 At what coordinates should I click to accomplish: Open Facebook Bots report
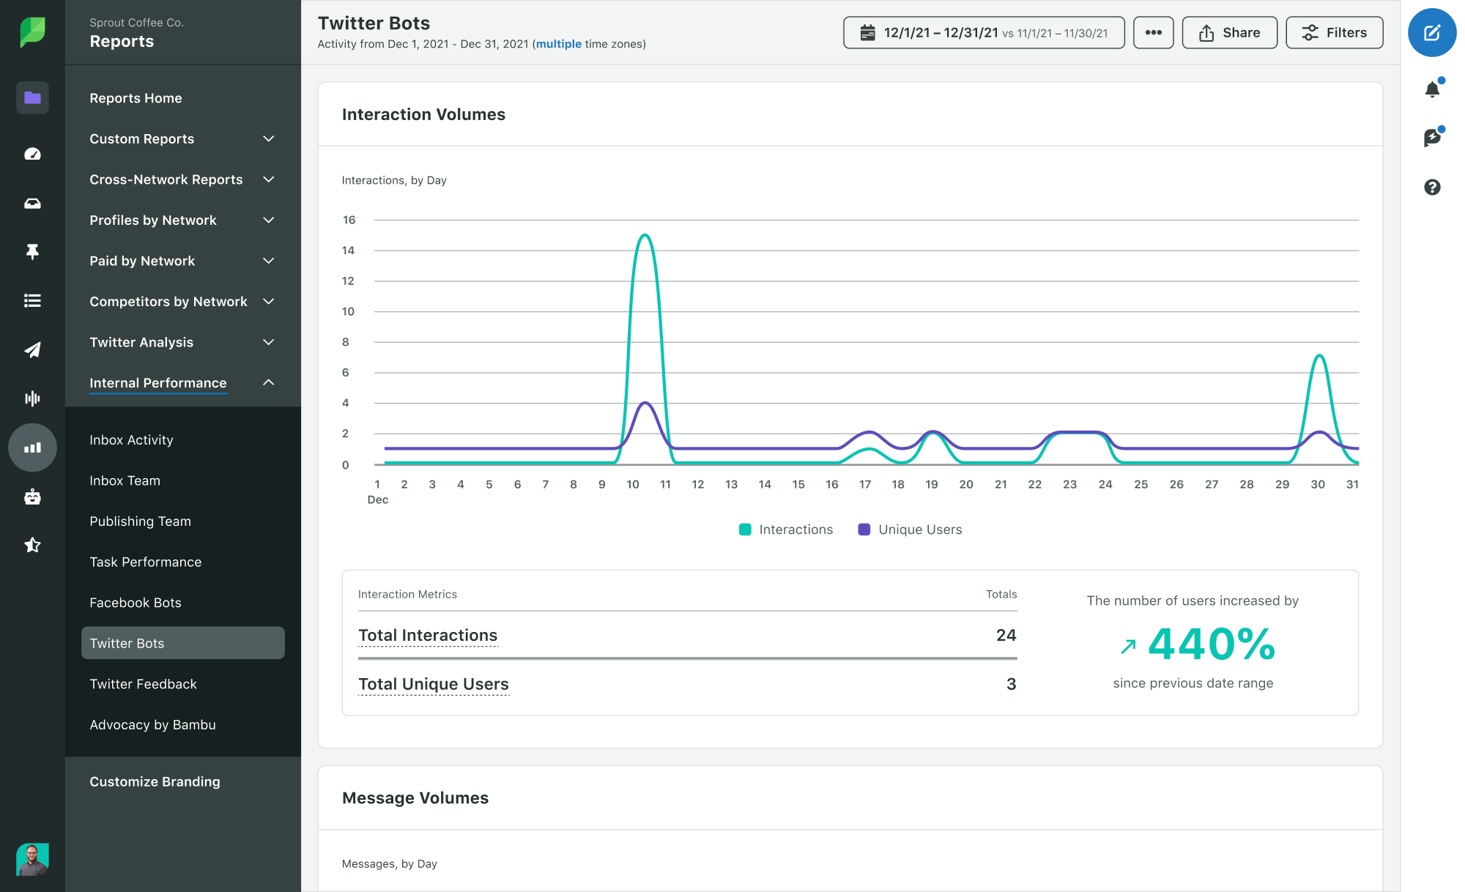tap(136, 603)
